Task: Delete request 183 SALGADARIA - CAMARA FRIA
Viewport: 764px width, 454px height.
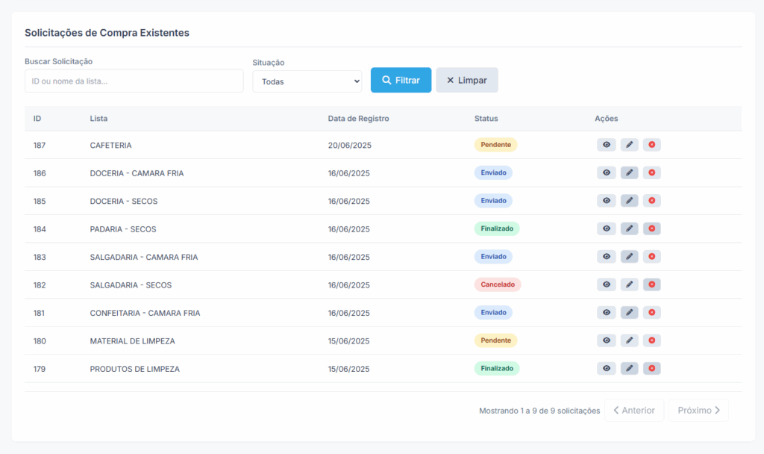Action: tap(651, 257)
